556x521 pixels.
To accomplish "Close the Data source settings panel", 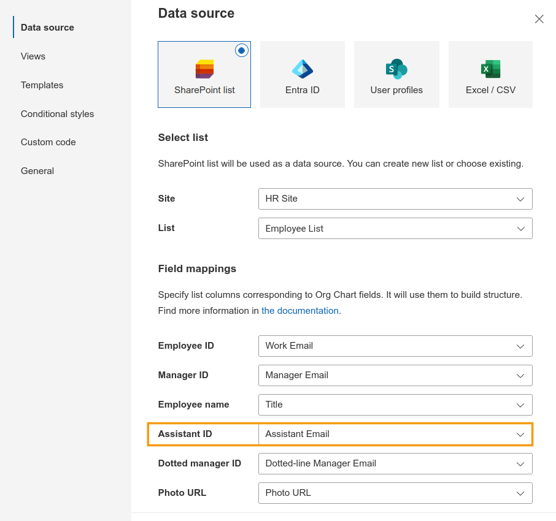I will pos(539,19).
